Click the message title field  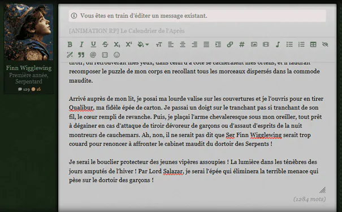(x=197, y=31)
